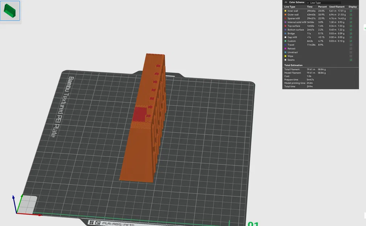Enable display of Wipe moves
The width and height of the screenshot is (366, 226).
click(x=351, y=56)
